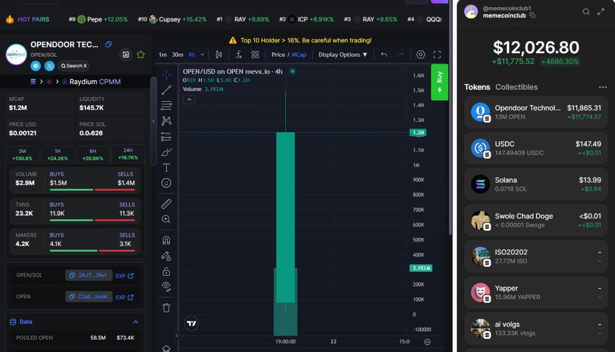Toggle the favorite star for OPEN/SOL
Image resolution: width=615 pixels, height=352 pixels.
(x=140, y=54)
